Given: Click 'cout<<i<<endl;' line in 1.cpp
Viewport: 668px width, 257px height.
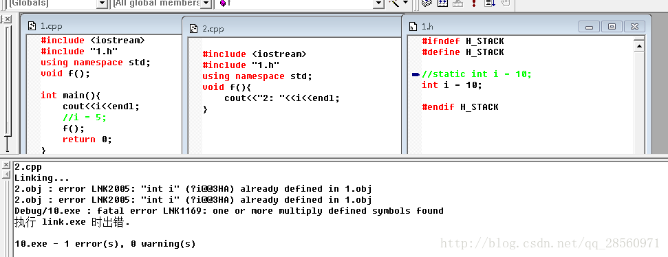Looking at the screenshot, I should click(x=101, y=107).
